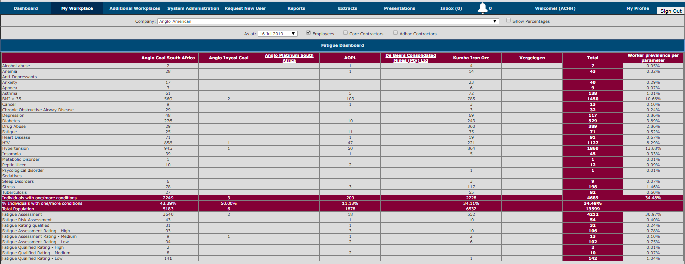Open Request New User menu
This screenshot has height=264, width=685.
point(245,8)
